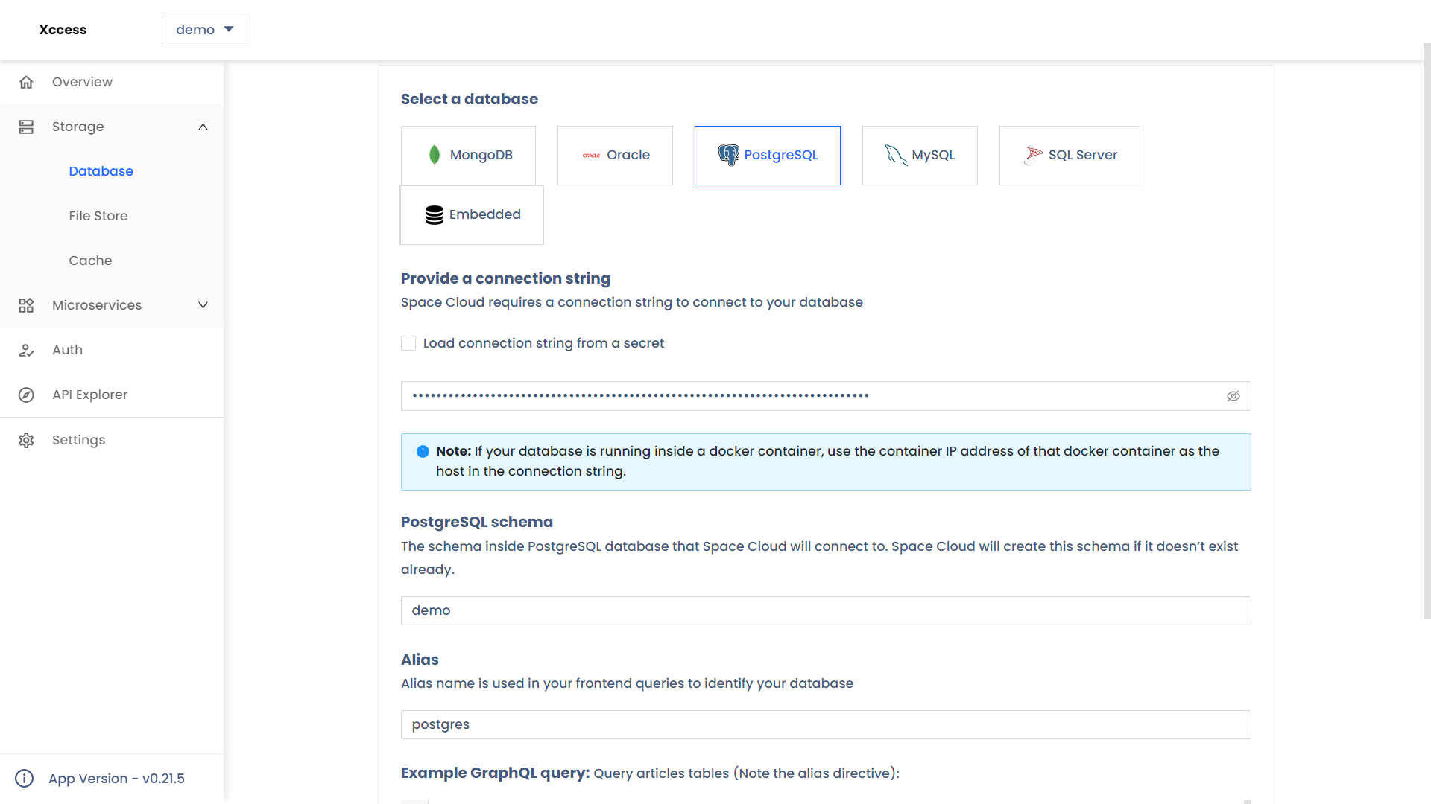The width and height of the screenshot is (1431, 804).
Task: Select the PostgreSQL database option
Action: [768, 155]
